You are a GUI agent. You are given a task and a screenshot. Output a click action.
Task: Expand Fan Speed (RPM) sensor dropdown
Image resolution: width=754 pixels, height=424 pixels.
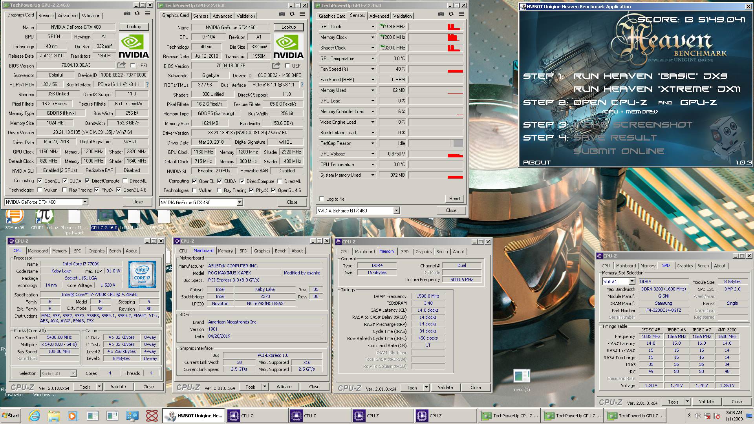click(x=373, y=80)
